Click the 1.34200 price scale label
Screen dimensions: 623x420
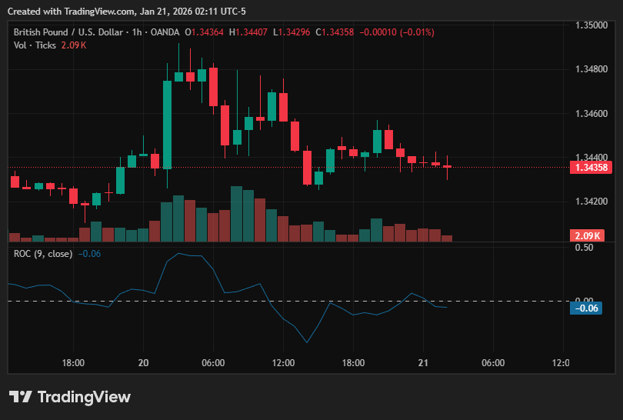point(591,202)
